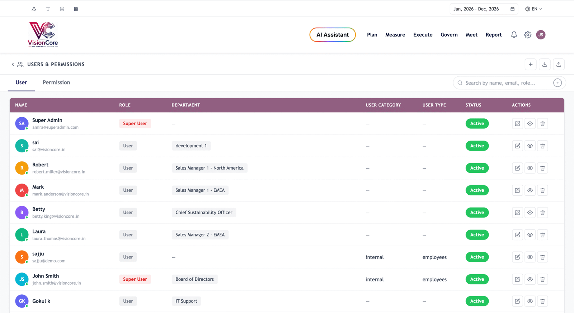Go back using the chevron beside Users & Permissions

click(13, 65)
